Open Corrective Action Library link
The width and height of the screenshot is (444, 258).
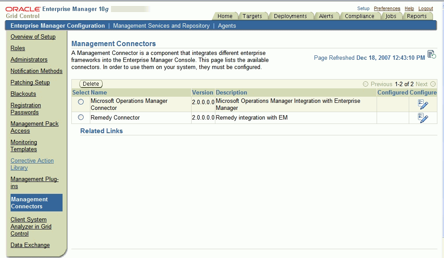[32, 164]
